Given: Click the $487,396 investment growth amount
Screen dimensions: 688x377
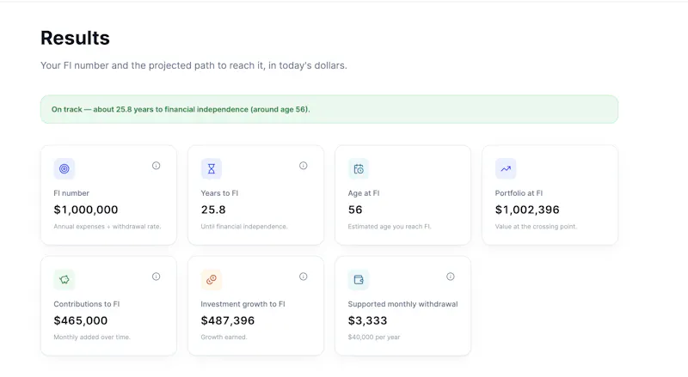Looking at the screenshot, I should point(228,321).
